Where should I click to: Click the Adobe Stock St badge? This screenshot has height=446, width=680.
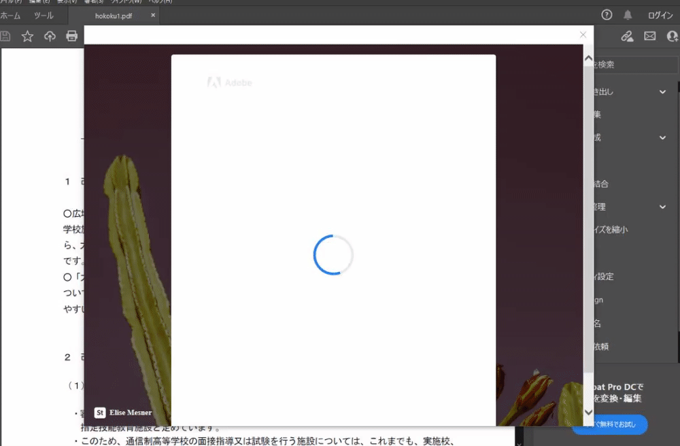tap(100, 413)
